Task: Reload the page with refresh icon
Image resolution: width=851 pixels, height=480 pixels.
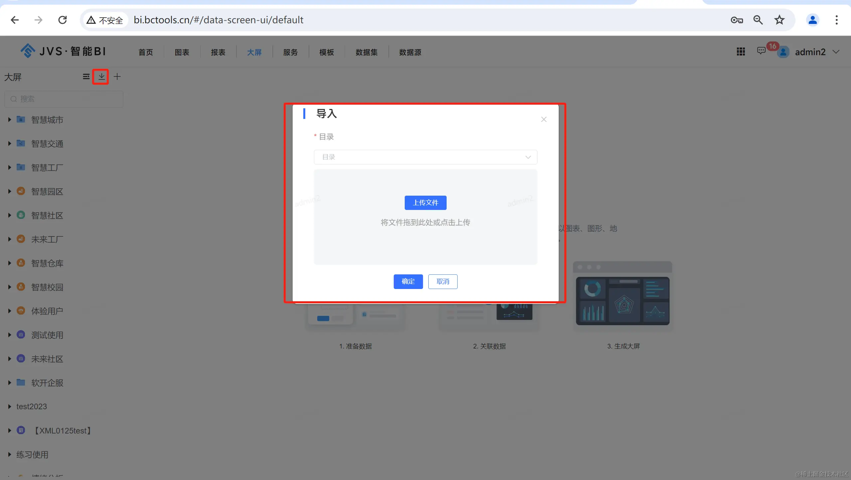Action: pyautogui.click(x=63, y=20)
